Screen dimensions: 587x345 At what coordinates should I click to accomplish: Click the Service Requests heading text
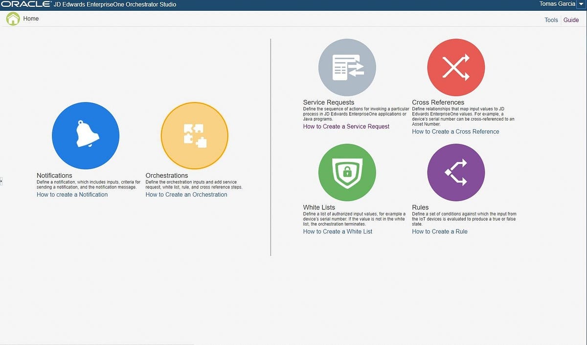[329, 102]
